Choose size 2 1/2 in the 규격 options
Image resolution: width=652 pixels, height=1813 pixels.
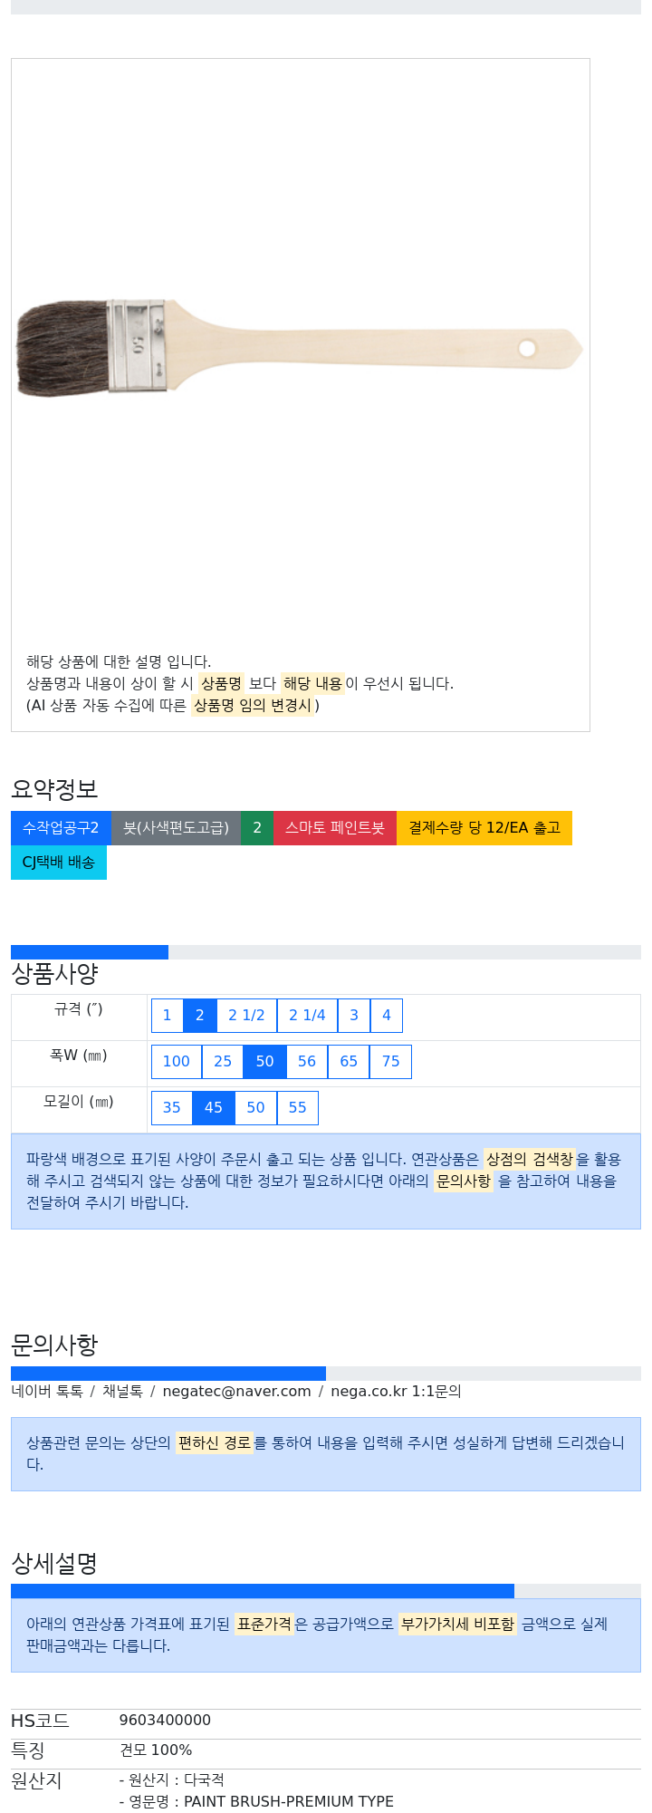pos(246,1016)
